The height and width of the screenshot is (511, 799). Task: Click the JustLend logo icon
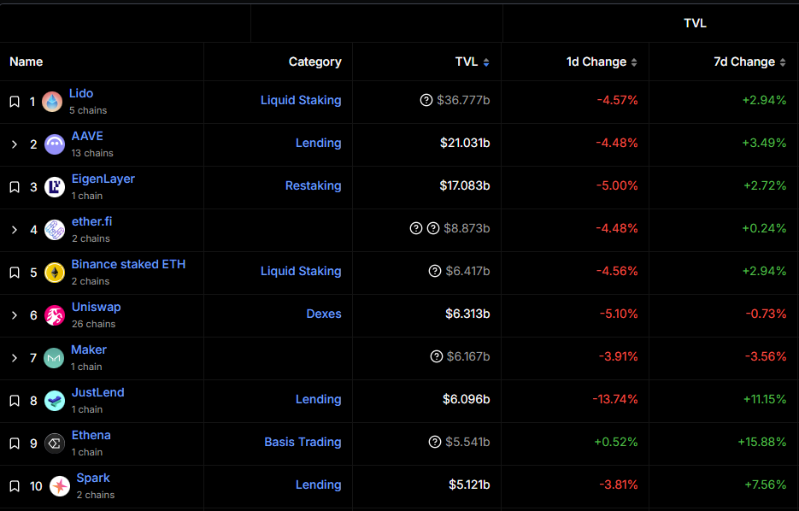[55, 401]
